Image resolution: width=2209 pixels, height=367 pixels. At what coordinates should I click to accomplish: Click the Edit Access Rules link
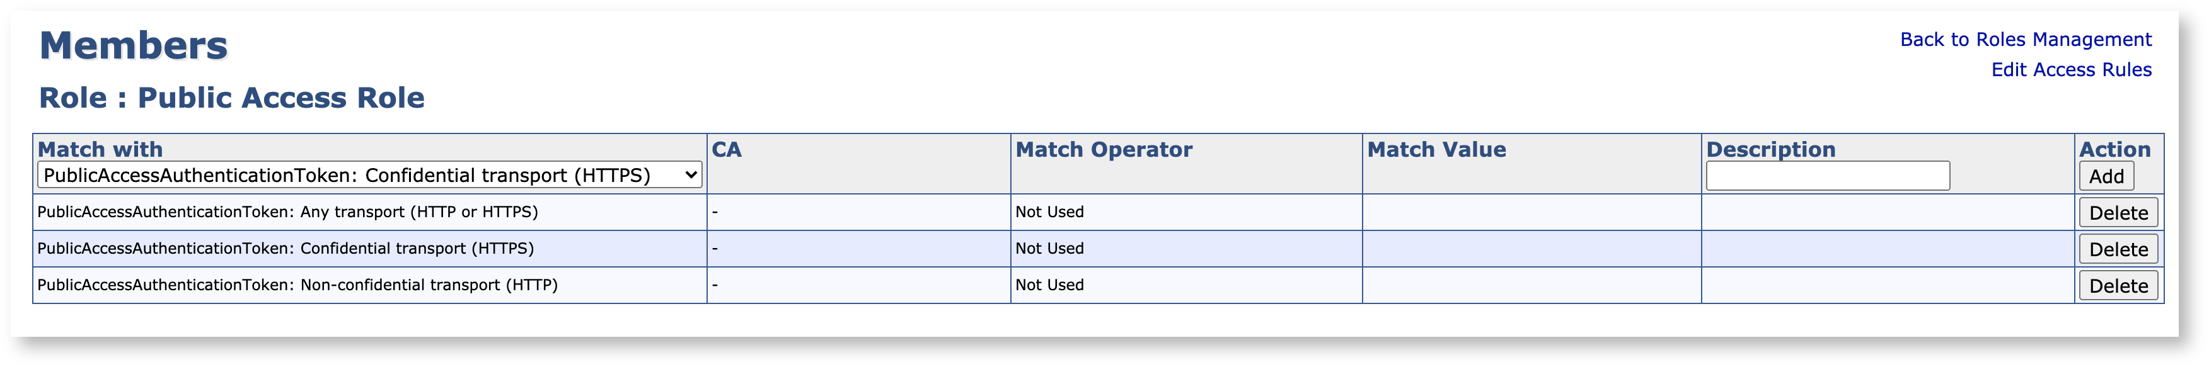tap(2070, 69)
